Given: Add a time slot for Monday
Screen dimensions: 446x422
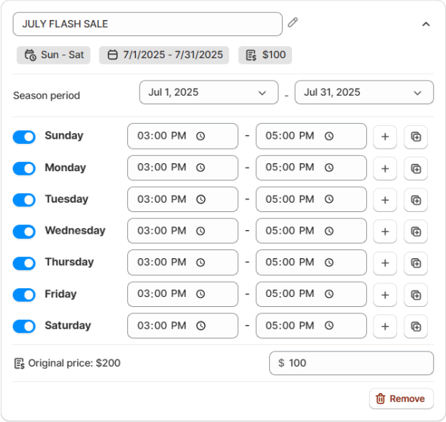Looking at the screenshot, I should 385,168.
